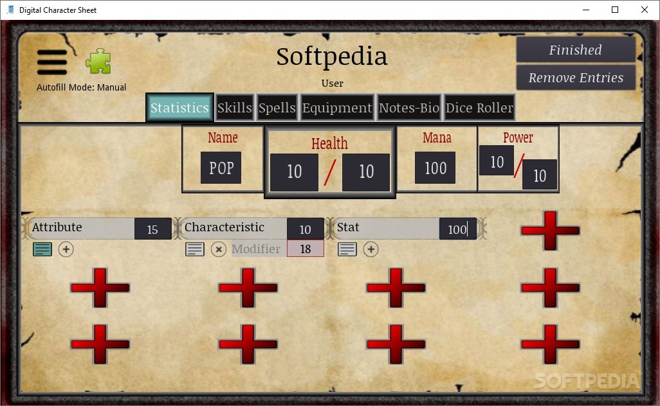Click red plus right of Stat entry
Viewport: 660px width, 406px height.
click(x=551, y=231)
